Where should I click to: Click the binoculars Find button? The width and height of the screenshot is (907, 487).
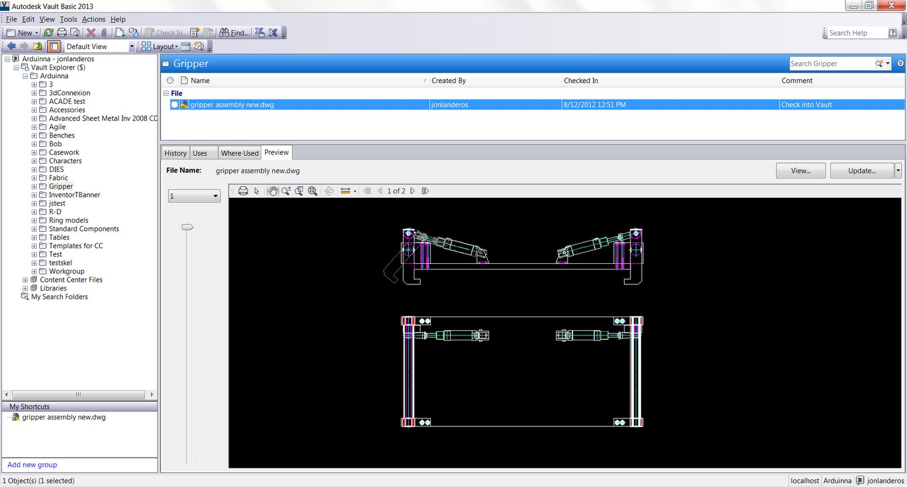(234, 33)
